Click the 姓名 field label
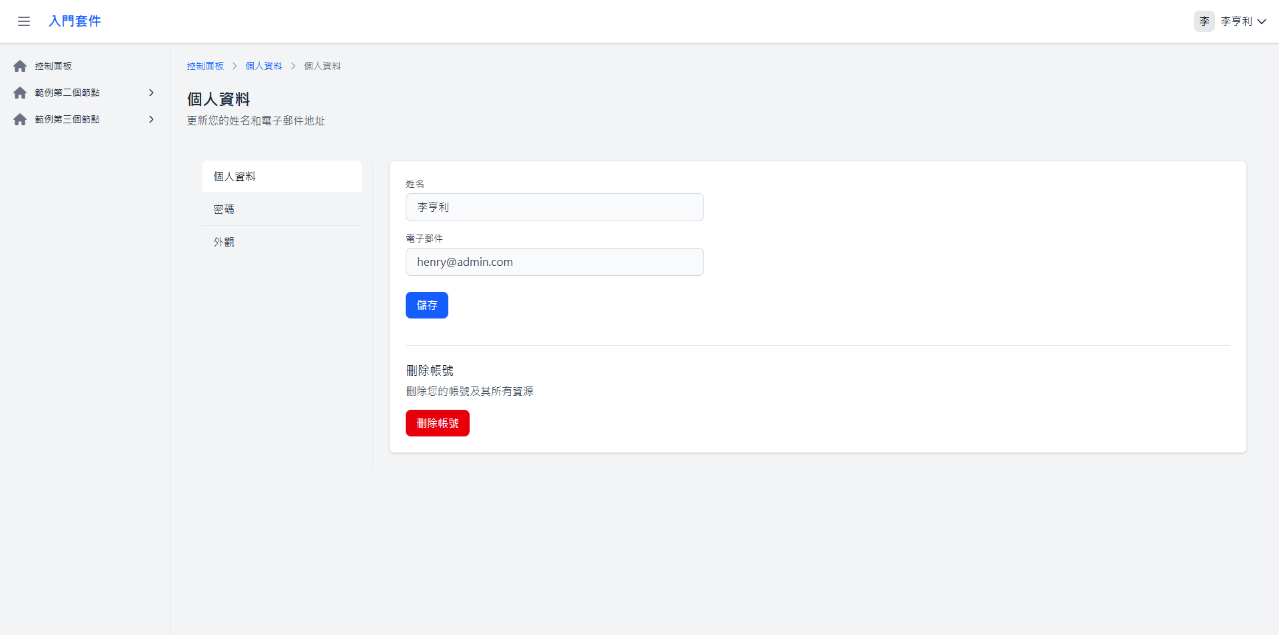Image resolution: width=1279 pixels, height=635 pixels. pyautogui.click(x=415, y=184)
